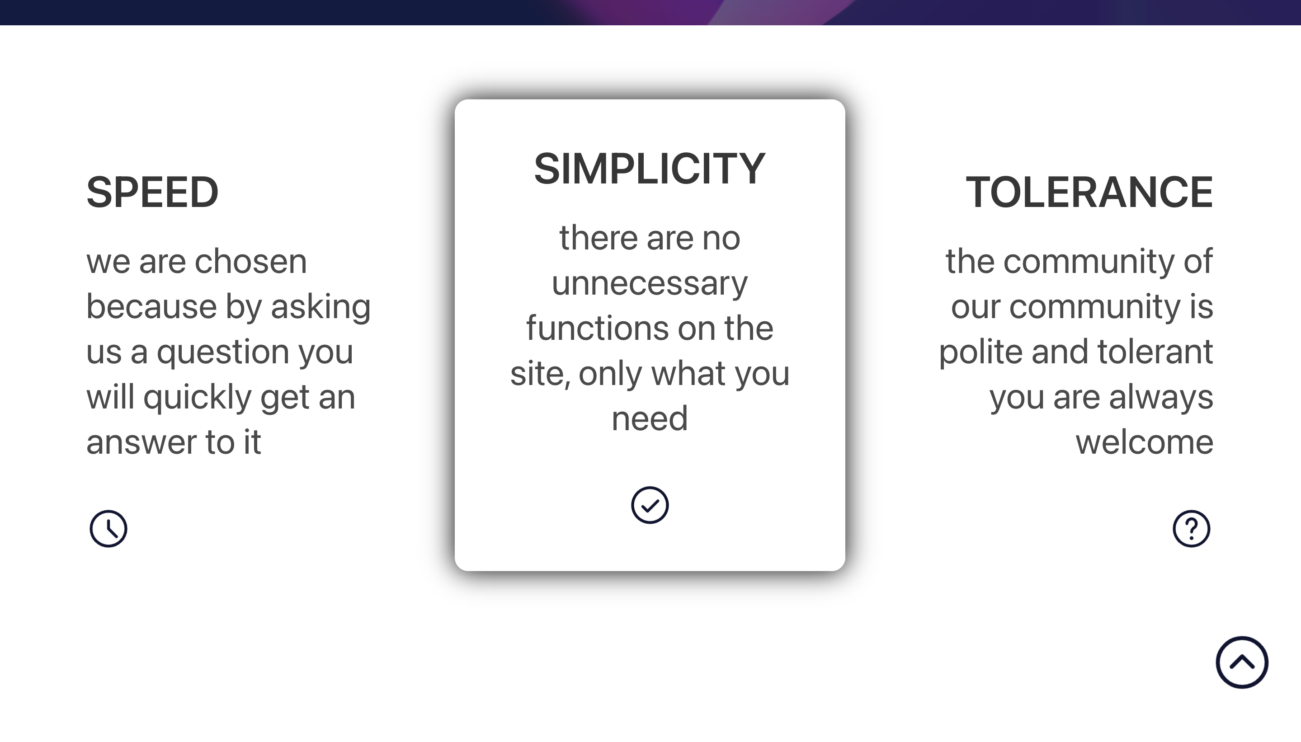The width and height of the screenshot is (1301, 742).
Task: Click the word 'welcome' in TOLERANCE
Action: coord(1145,441)
